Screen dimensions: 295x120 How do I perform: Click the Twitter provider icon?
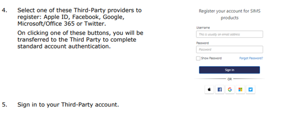point(250,90)
